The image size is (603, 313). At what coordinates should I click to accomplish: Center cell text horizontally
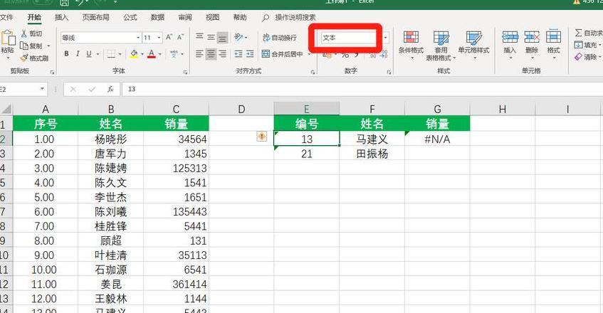[x=211, y=54]
